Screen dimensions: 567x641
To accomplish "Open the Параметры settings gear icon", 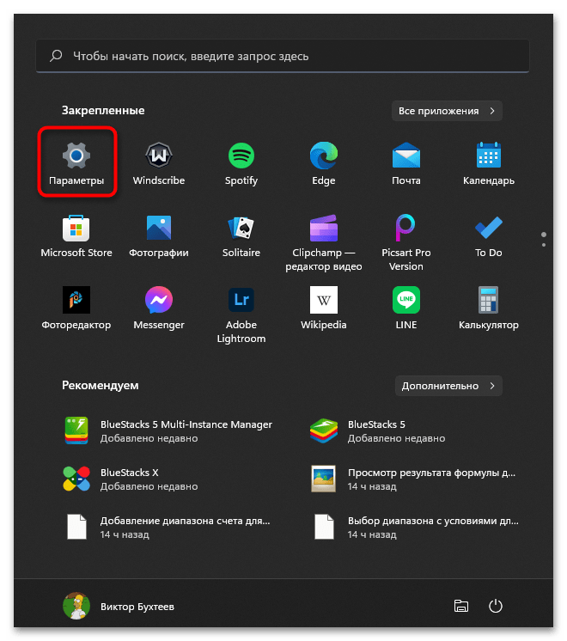I will coord(76,156).
